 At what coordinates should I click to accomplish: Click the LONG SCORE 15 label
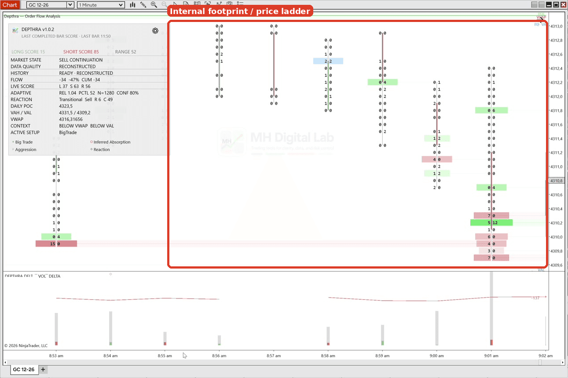click(28, 52)
